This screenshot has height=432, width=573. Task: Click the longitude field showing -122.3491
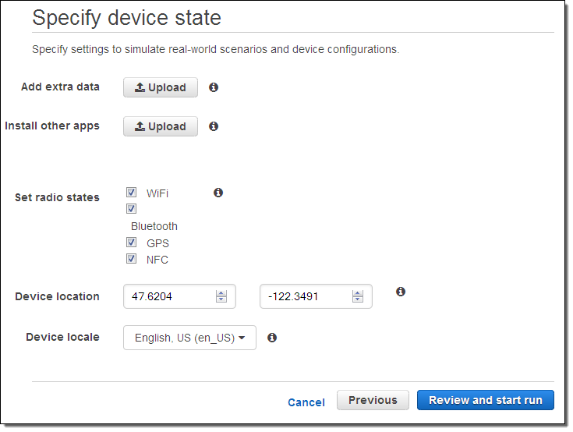(x=304, y=296)
